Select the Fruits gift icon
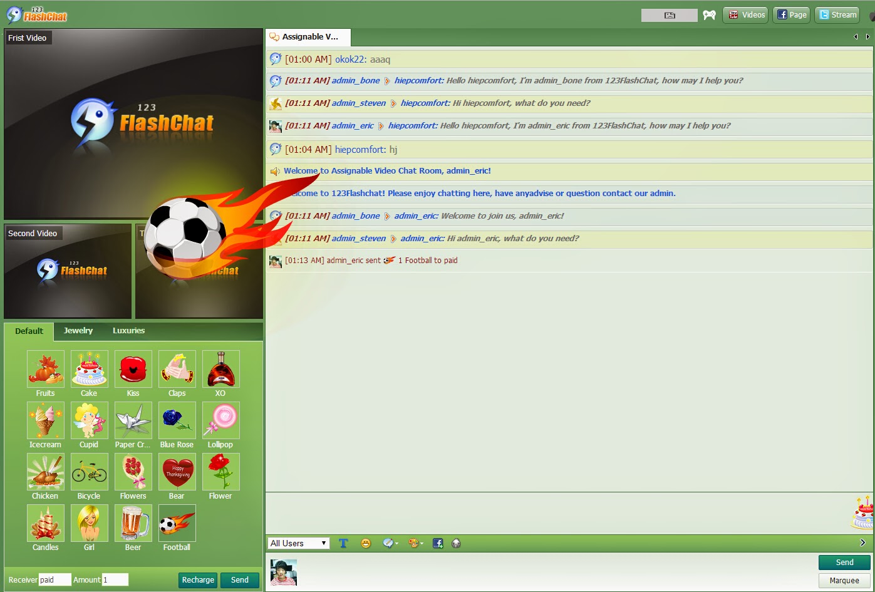This screenshot has height=592, width=875. point(45,369)
